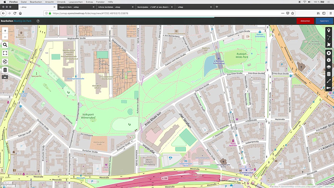This screenshot has width=334, height=188.
Task: Close the Vegan in Bern tab
Action: (x=93, y=7)
